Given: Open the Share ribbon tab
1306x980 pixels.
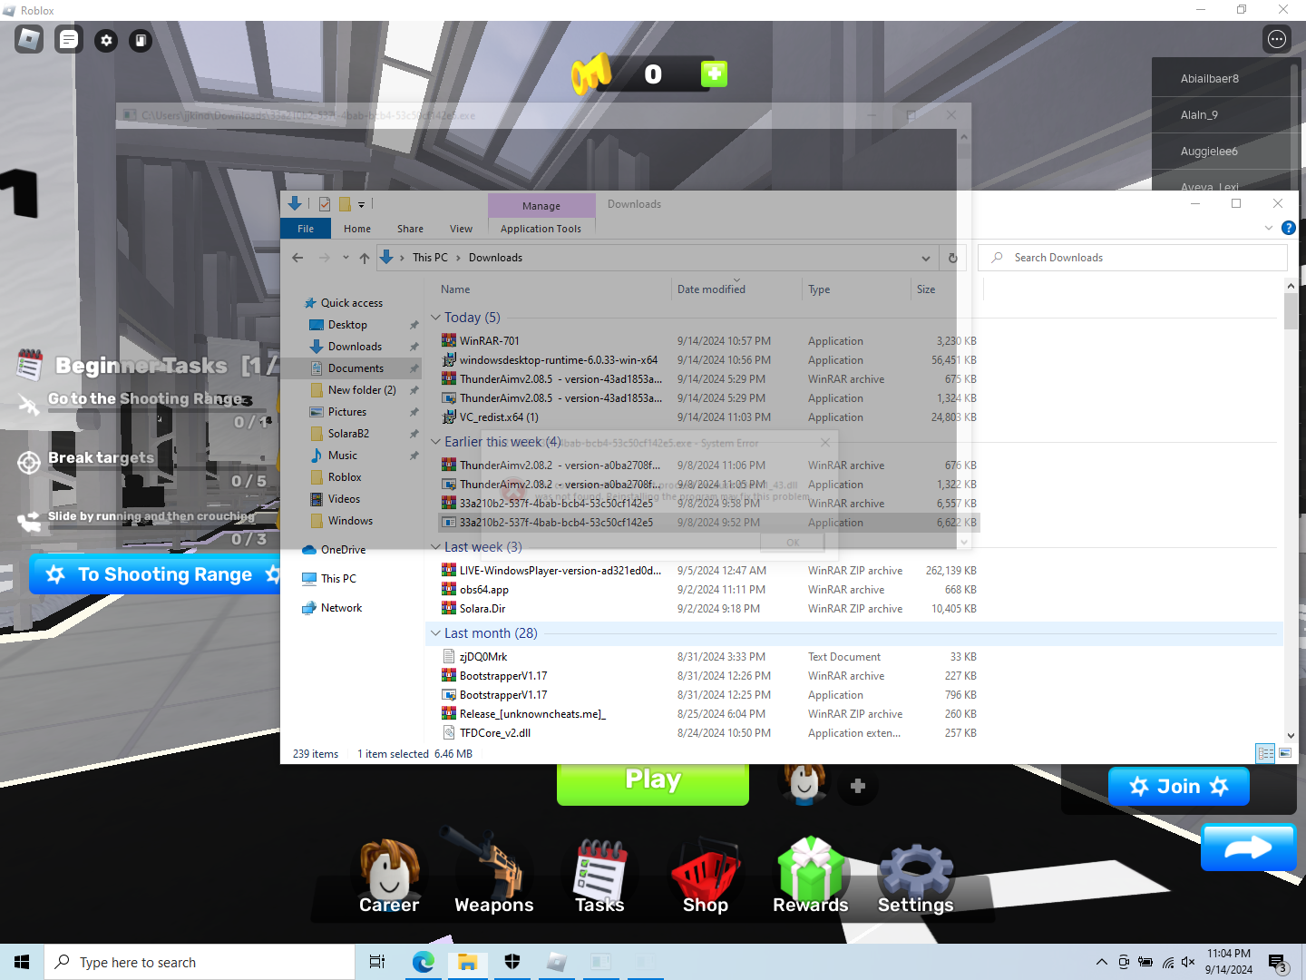Looking at the screenshot, I should point(410,229).
